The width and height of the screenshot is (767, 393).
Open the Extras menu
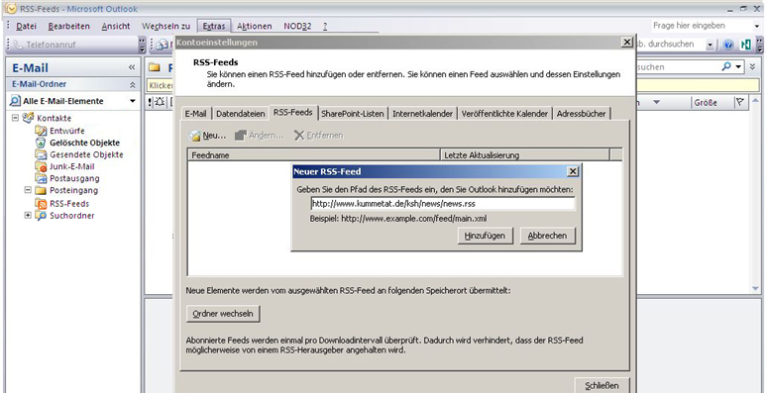(x=214, y=27)
